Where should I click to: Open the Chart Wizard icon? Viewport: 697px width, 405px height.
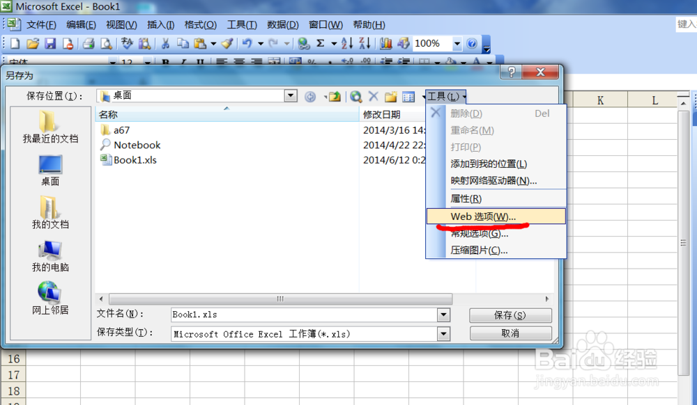[x=385, y=43]
